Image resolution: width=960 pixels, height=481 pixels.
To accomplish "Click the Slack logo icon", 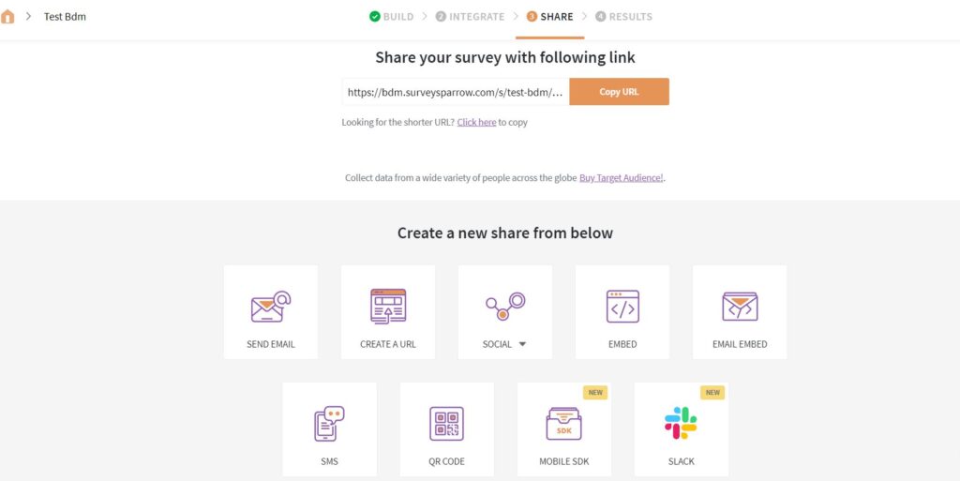I will pyautogui.click(x=681, y=423).
